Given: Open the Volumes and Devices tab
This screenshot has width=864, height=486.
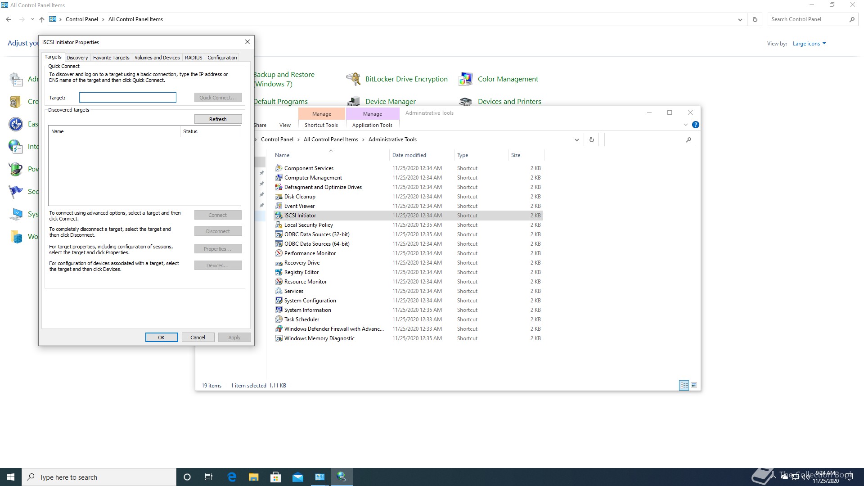Looking at the screenshot, I should click(157, 58).
